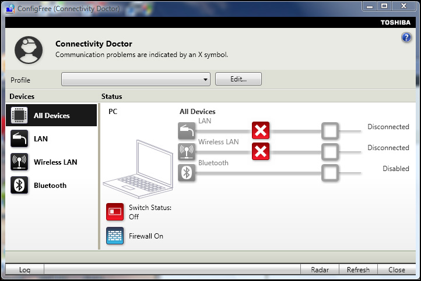The width and height of the screenshot is (421, 281).
Task: Click 'All Devices' heading in status panel
Action: click(198, 112)
